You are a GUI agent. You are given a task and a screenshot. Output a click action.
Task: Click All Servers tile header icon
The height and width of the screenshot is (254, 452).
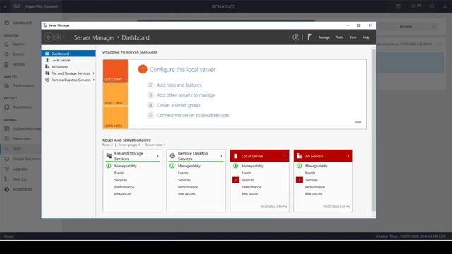click(x=299, y=156)
